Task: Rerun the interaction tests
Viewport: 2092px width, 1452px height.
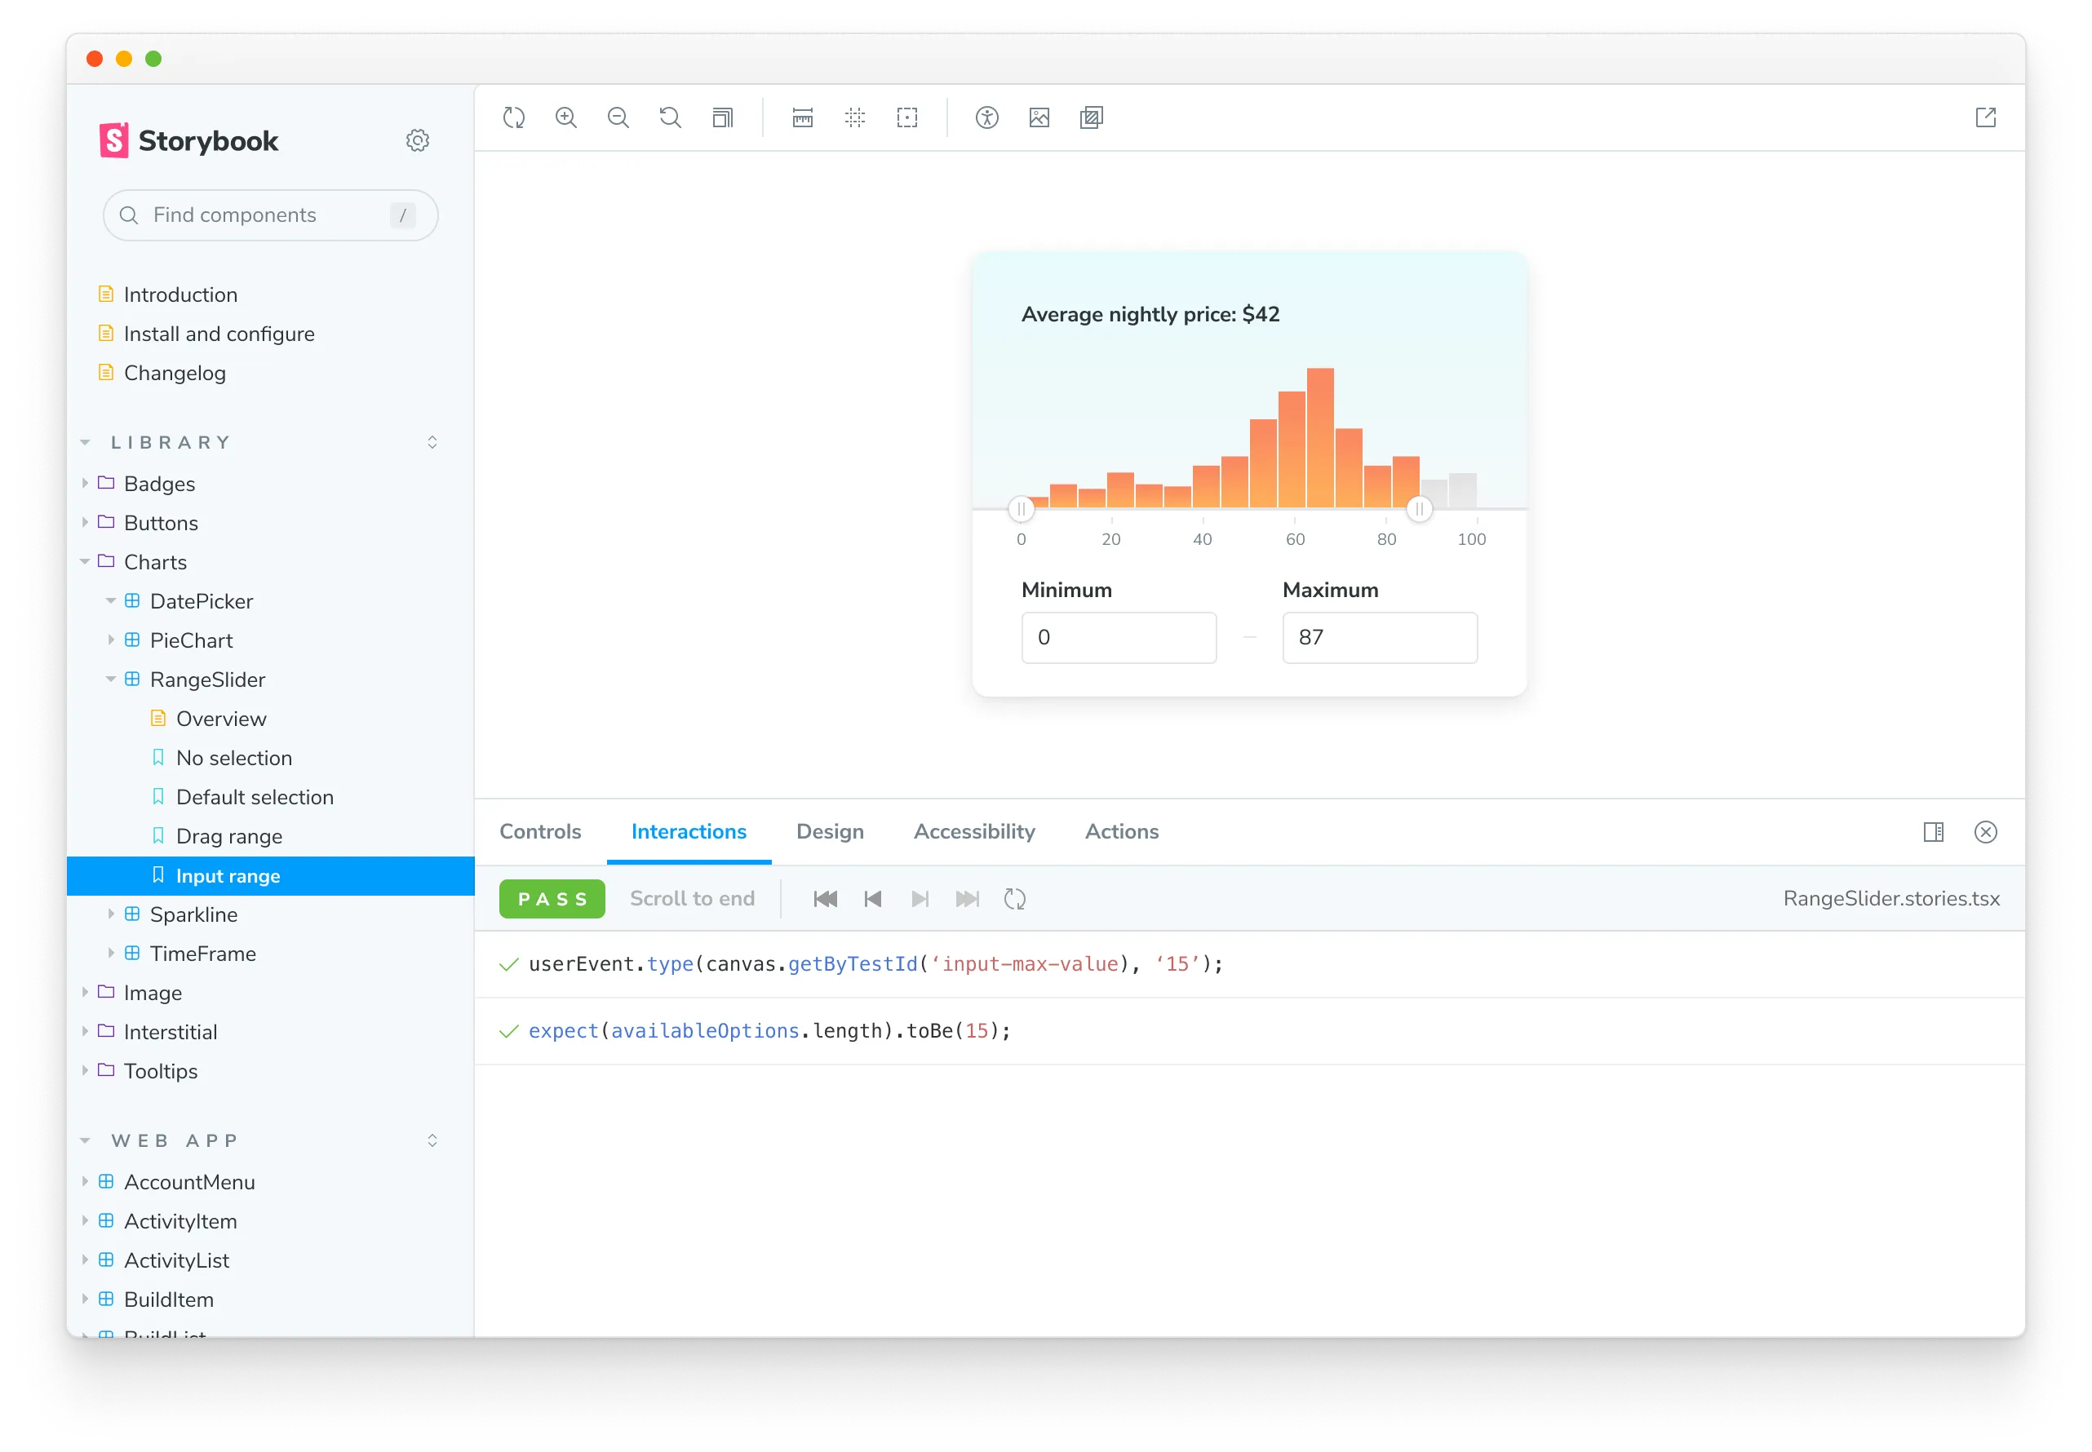Action: click(x=1015, y=899)
